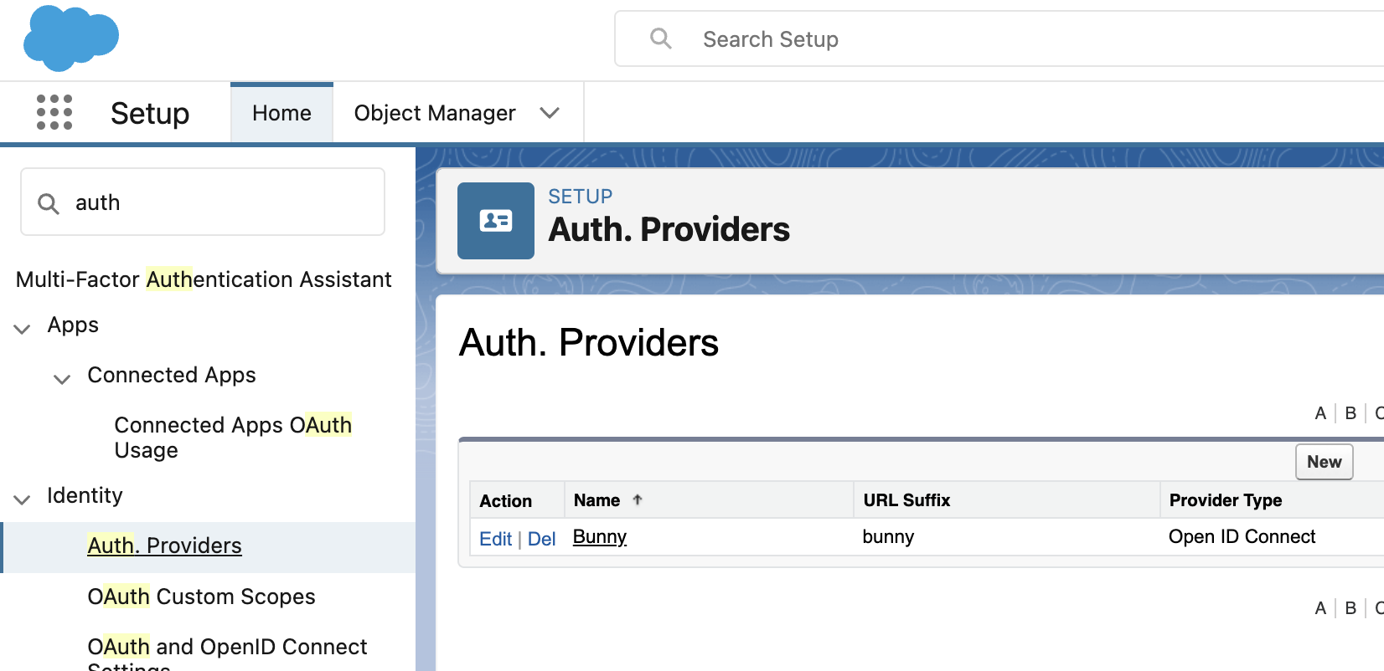The image size is (1384, 671).
Task: Open Multi-Factor Authentication Assistant
Action: coord(204,279)
